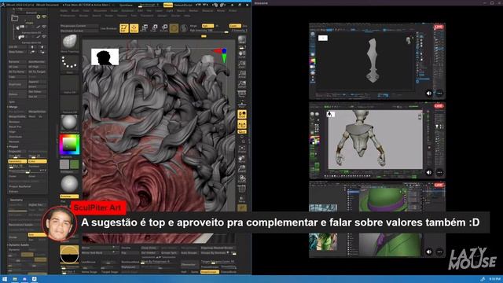The width and height of the screenshot is (503, 283).
Task: Open more options on bottom Discord stream
Action: pos(439,252)
